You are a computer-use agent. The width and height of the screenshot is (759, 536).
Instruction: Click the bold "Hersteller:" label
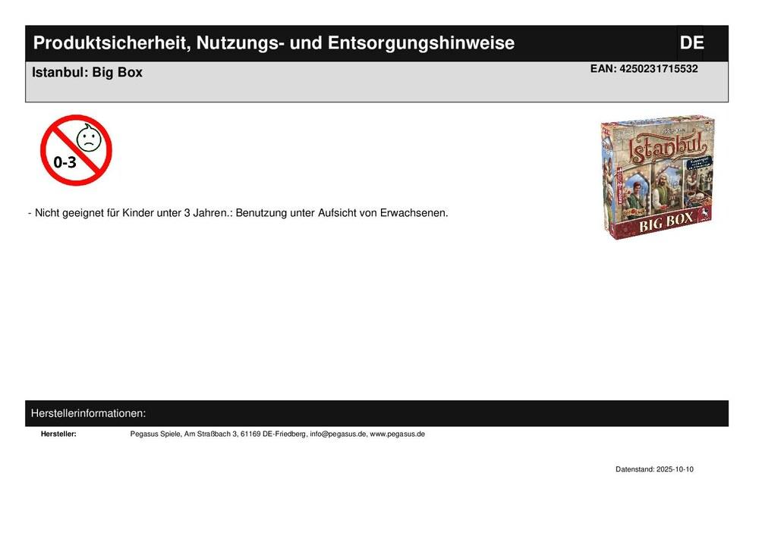coord(58,434)
